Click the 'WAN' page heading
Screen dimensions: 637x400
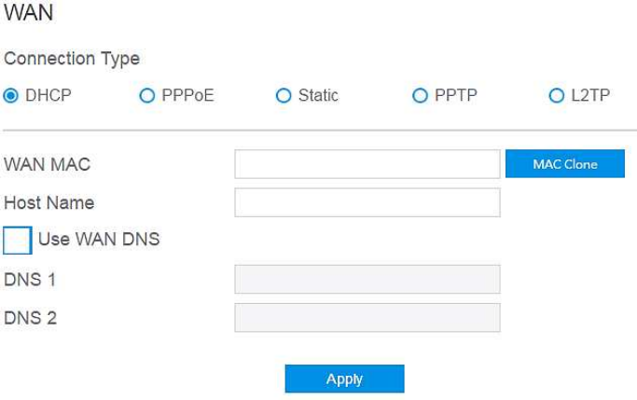[29, 16]
